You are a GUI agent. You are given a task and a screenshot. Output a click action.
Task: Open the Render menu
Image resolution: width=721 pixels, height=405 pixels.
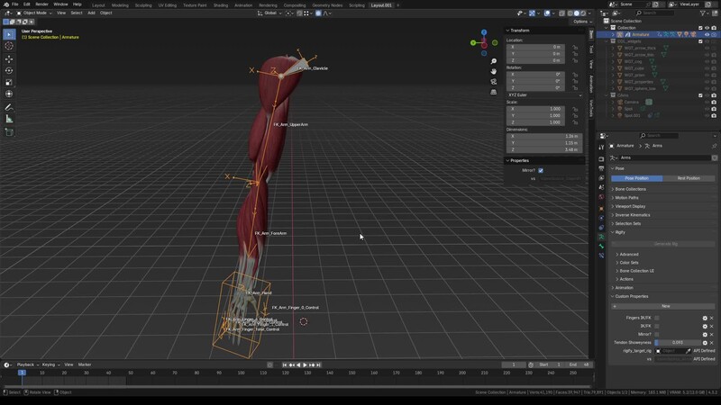[x=41, y=4]
